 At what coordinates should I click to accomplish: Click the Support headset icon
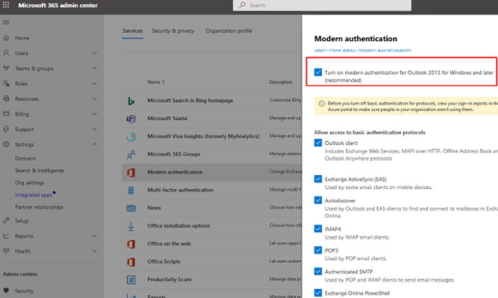tap(6, 129)
